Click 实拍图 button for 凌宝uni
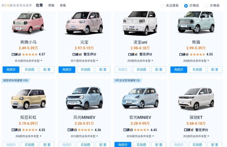The width and height of the screenshot is (227, 147). tap(141, 70)
